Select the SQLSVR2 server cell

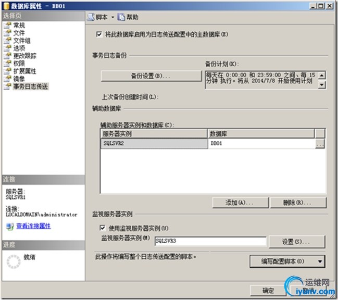coord(154,144)
